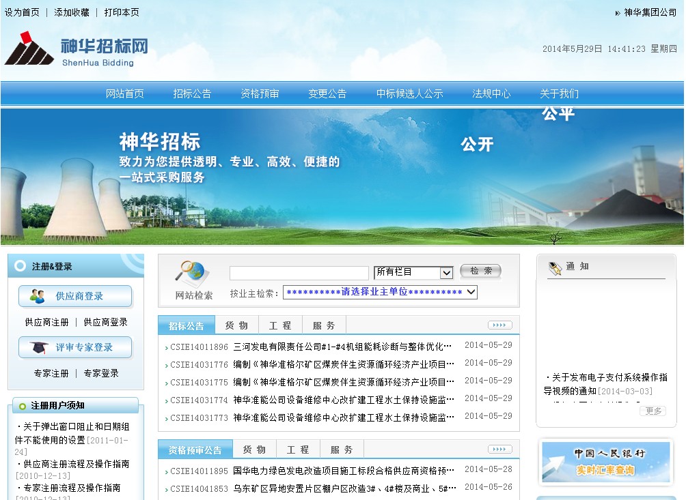Select the 招标公告 section tab
Viewport: 686px width, 500px height.
pos(187,325)
